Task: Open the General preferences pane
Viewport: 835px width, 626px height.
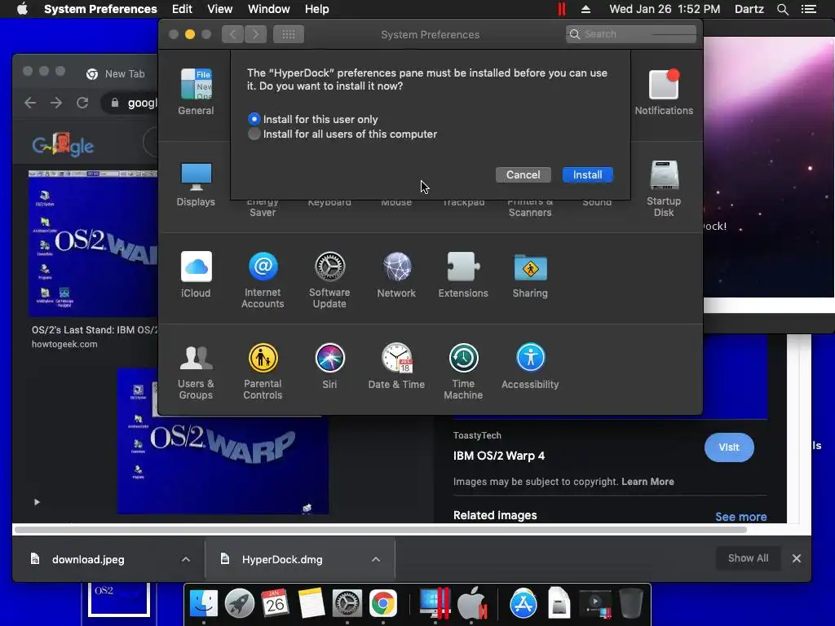Action: click(196, 91)
